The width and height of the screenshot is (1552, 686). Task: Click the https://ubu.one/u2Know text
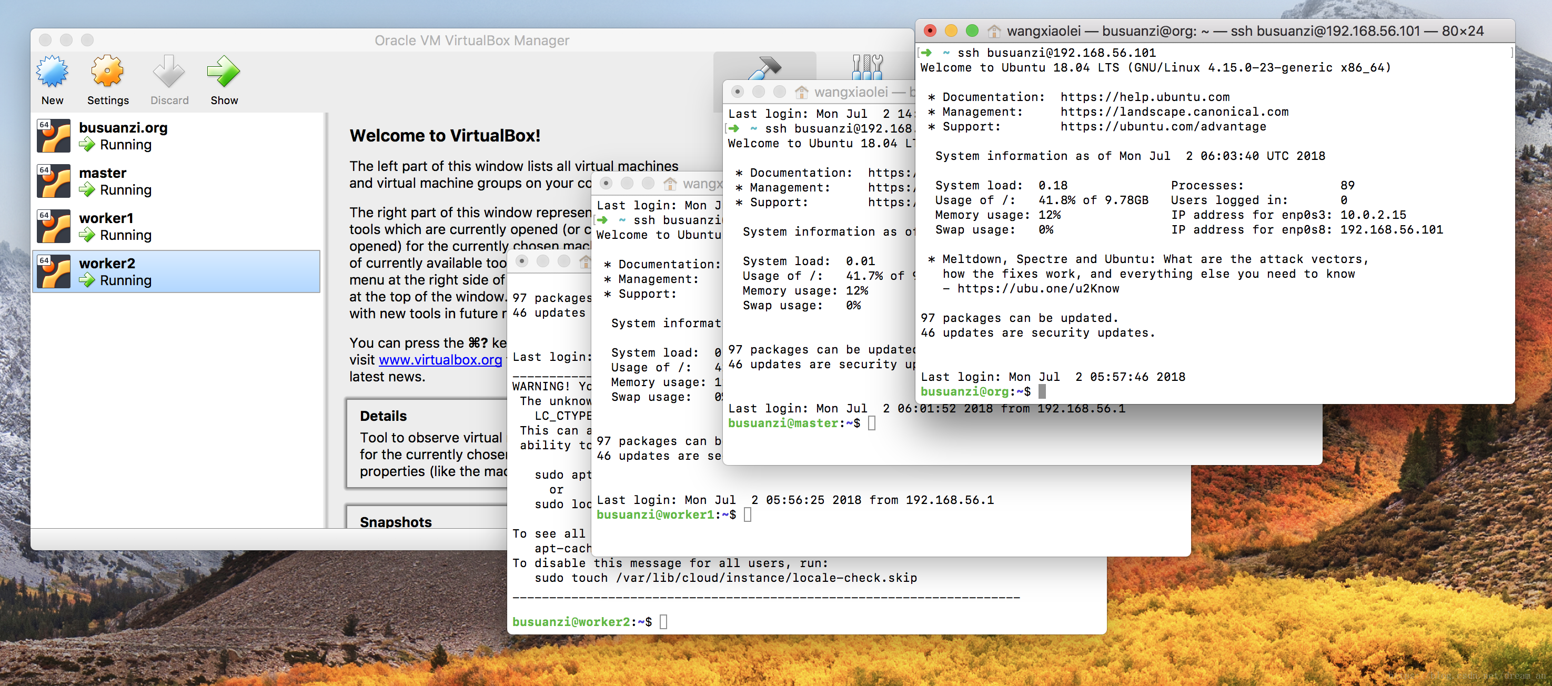[1038, 288]
